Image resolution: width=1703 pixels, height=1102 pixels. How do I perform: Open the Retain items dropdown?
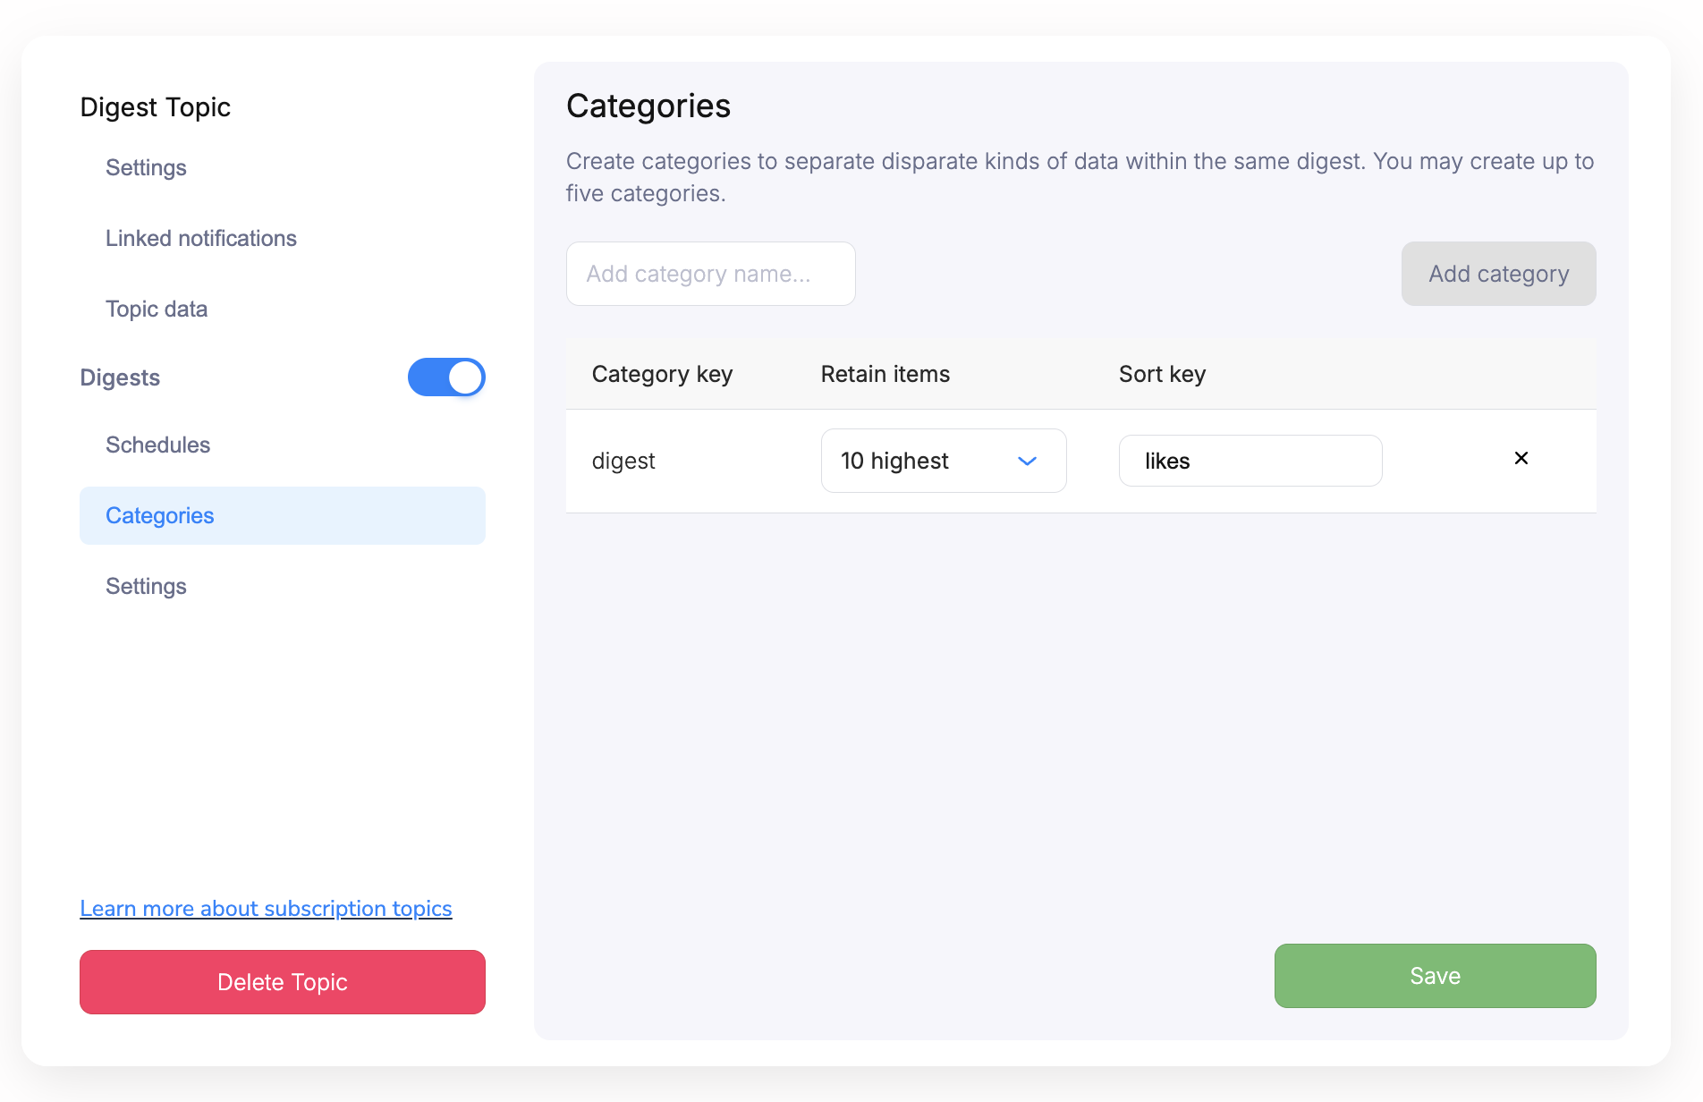(x=943, y=461)
